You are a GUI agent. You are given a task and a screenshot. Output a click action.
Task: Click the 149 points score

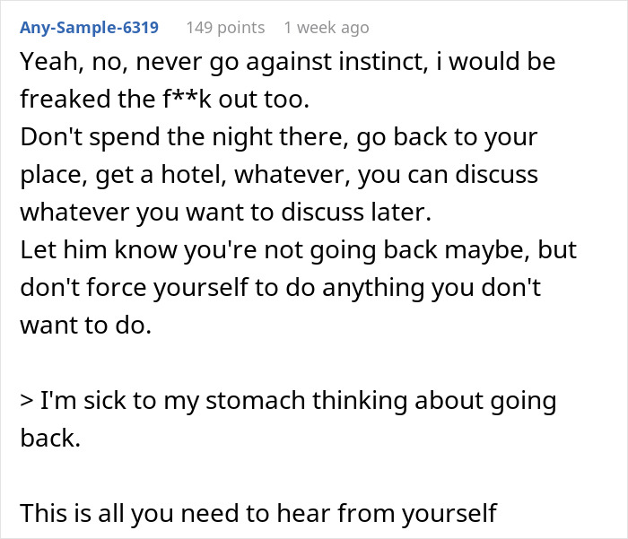tap(225, 28)
